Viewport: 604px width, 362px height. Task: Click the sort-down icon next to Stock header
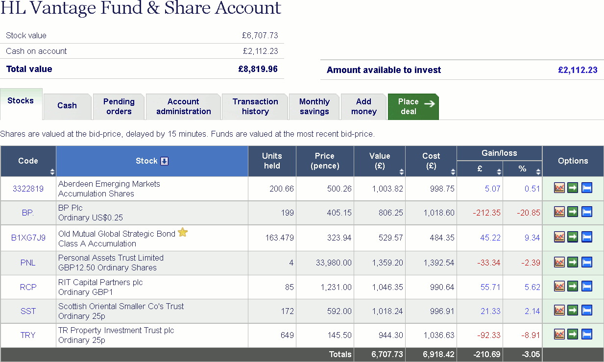tap(165, 161)
